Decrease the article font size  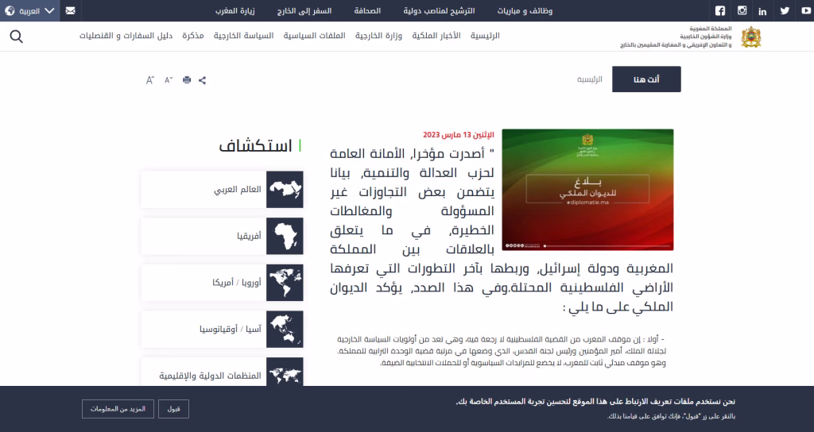pos(169,80)
